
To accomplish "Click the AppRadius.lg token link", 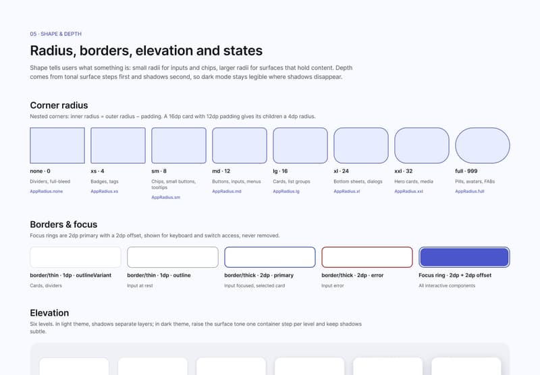I will [x=286, y=192].
